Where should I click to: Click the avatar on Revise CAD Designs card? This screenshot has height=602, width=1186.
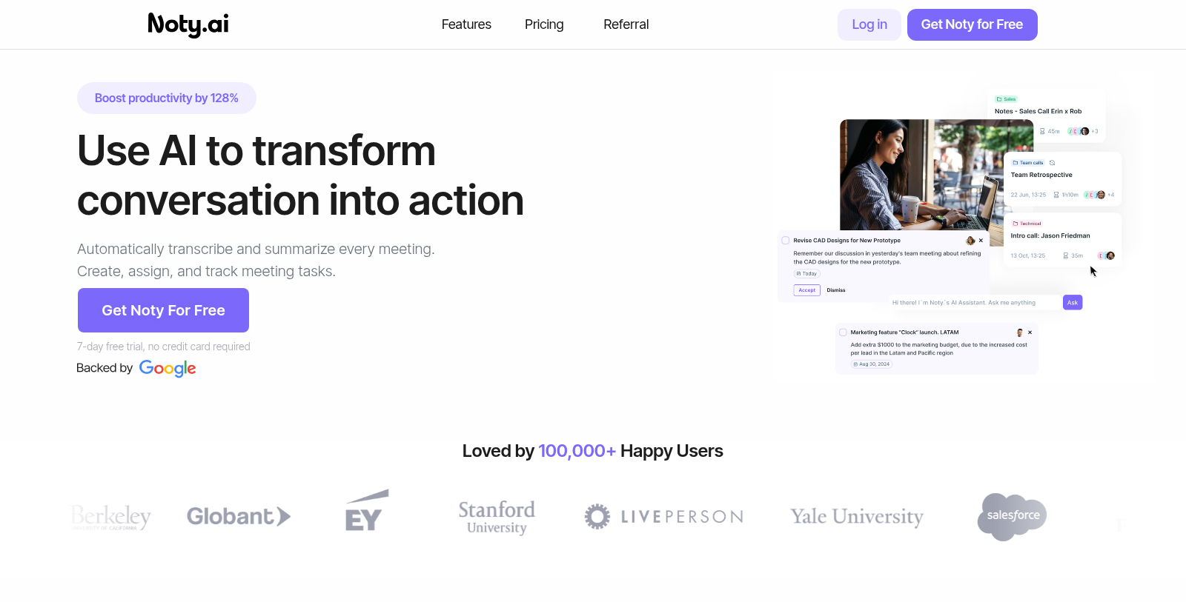point(970,241)
